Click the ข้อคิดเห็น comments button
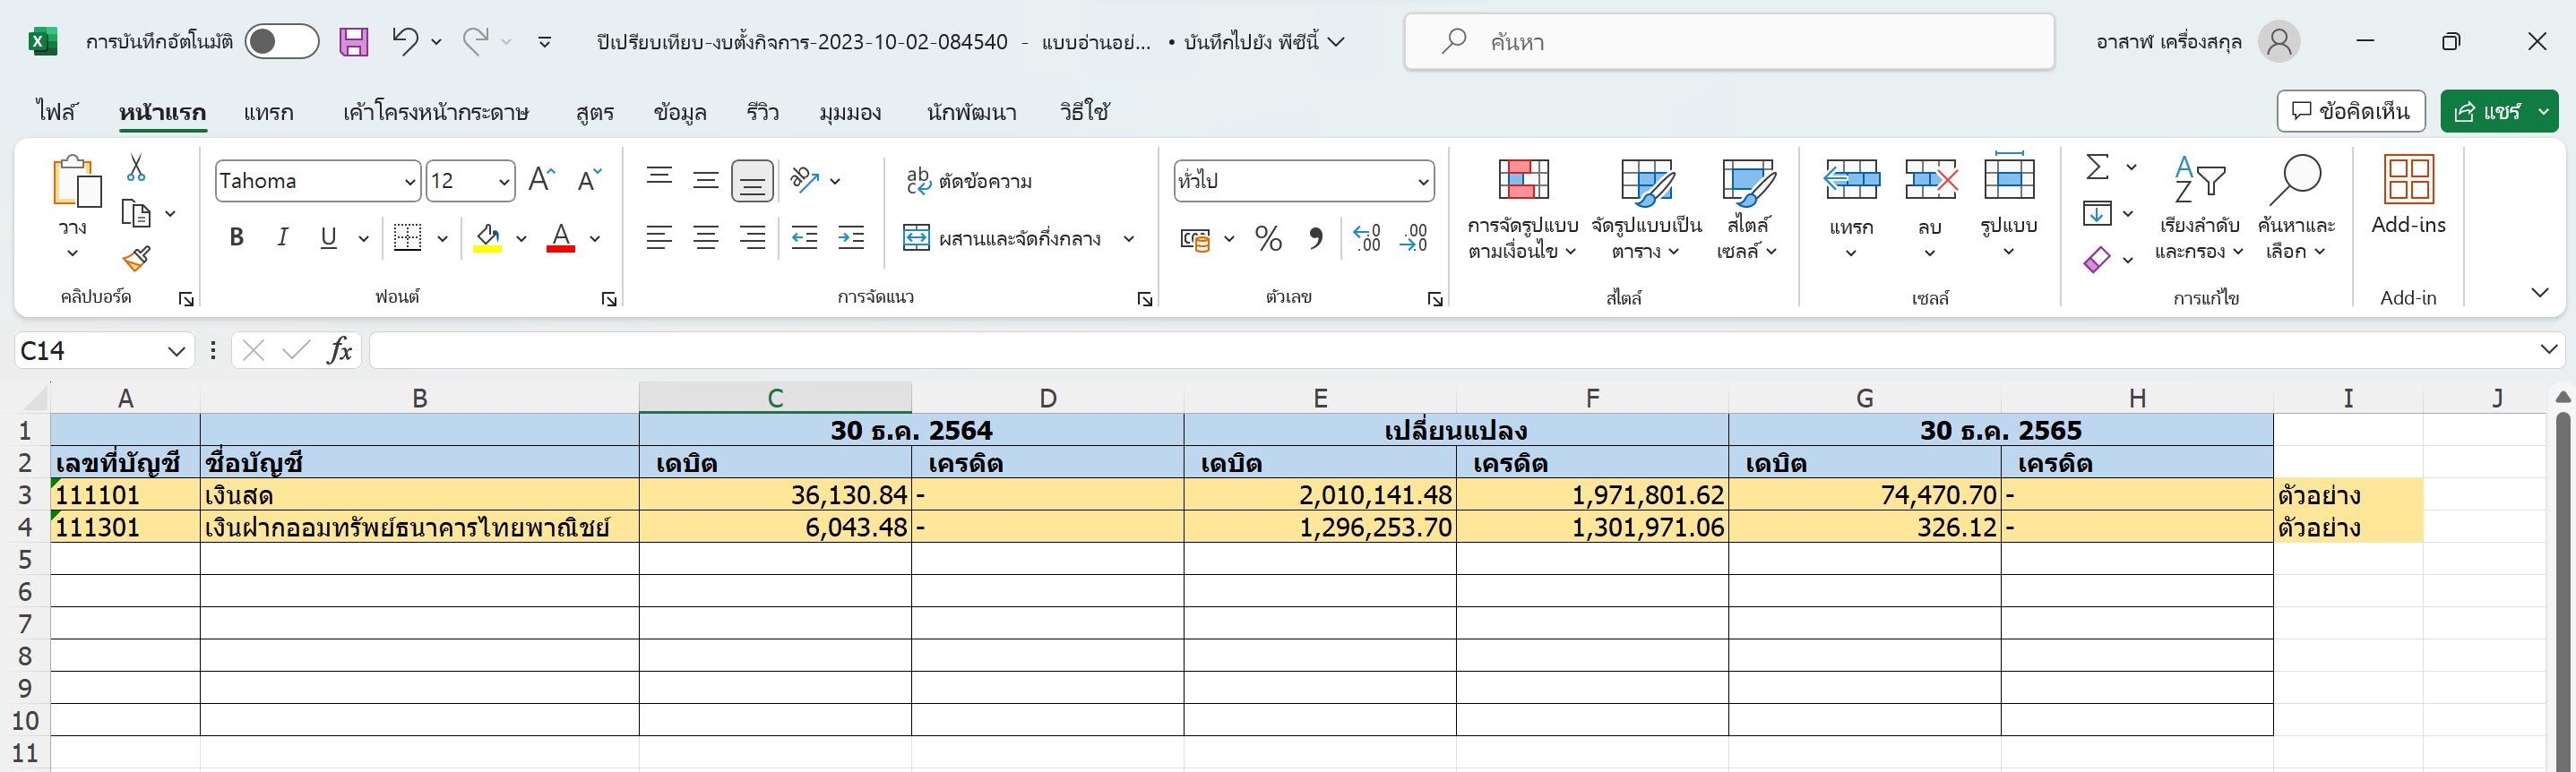Viewport: 2576px width, 772px height. (x=2350, y=111)
